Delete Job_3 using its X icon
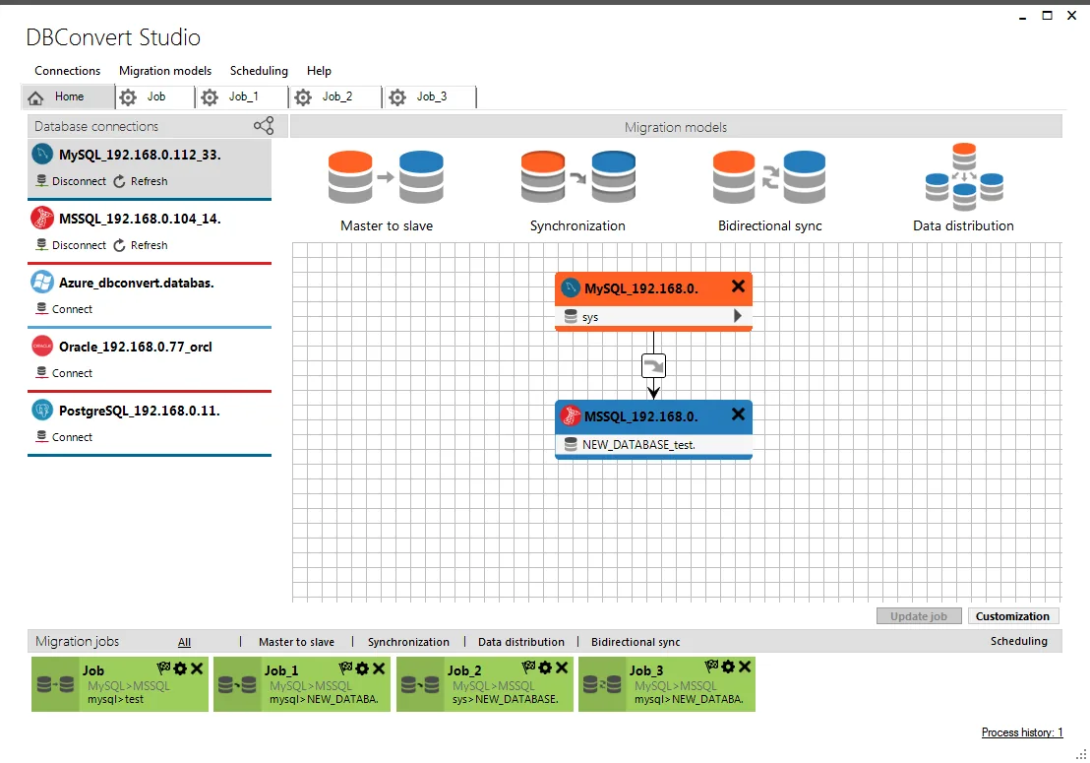Viewport: 1090px width, 763px height. (745, 668)
